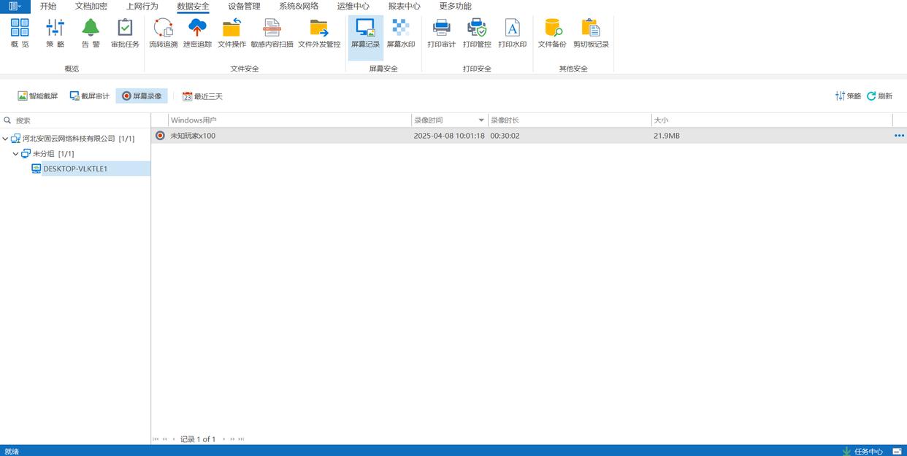Click the 搜索 input field

80,120
